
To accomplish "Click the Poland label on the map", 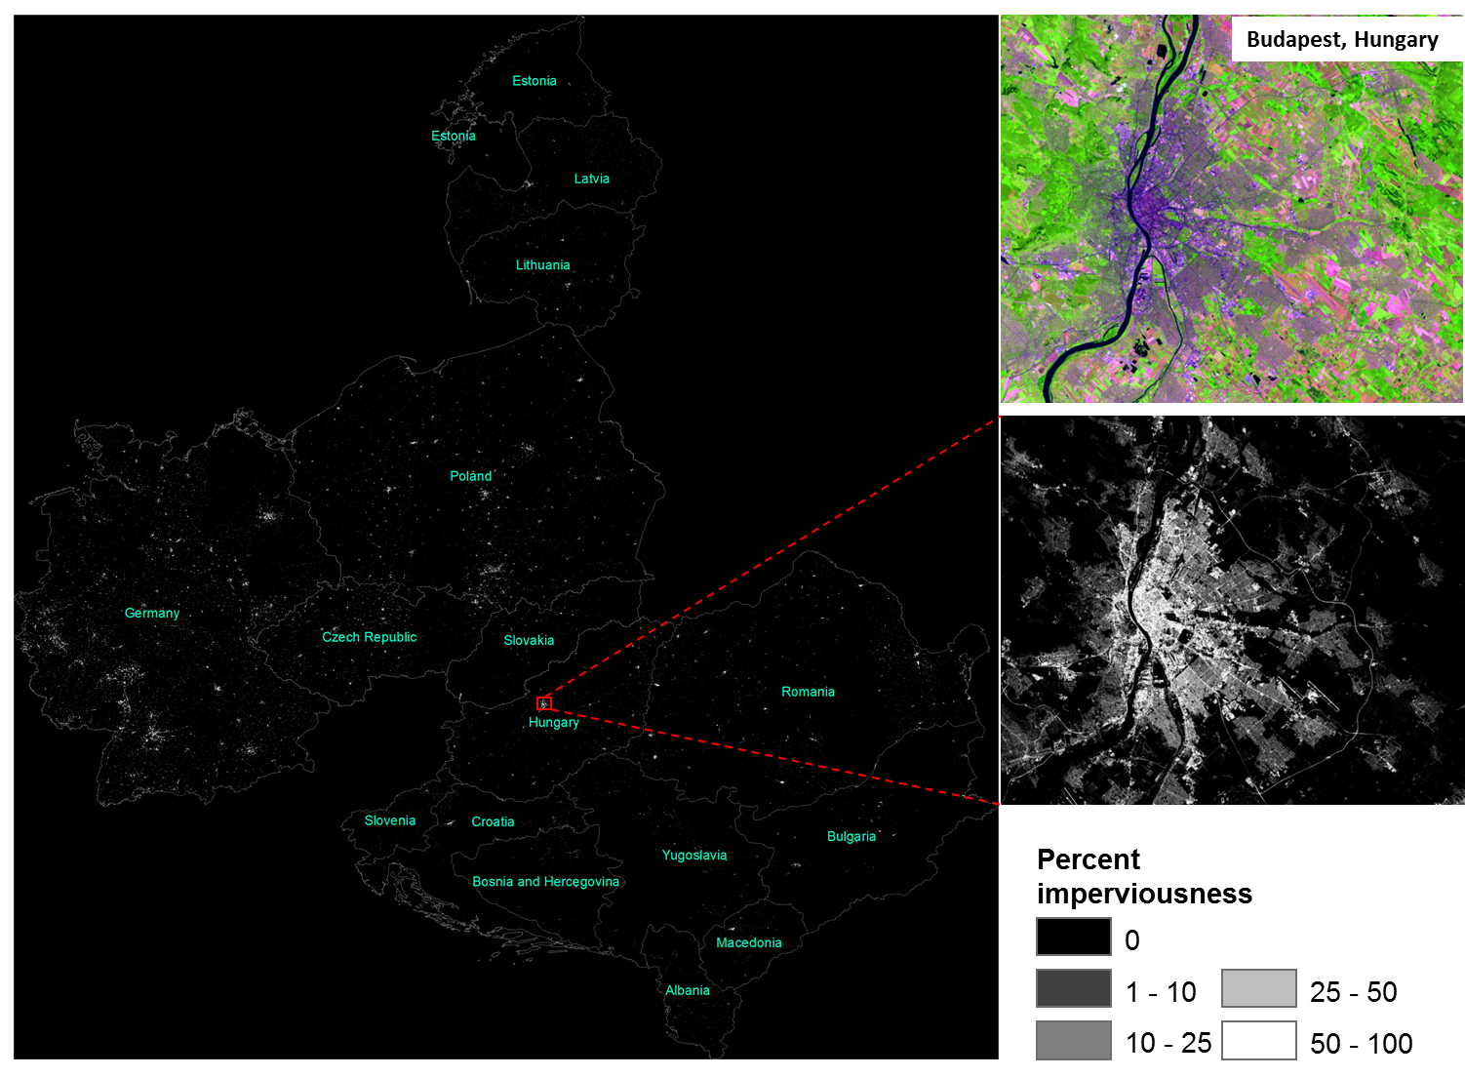I will [470, 476].
